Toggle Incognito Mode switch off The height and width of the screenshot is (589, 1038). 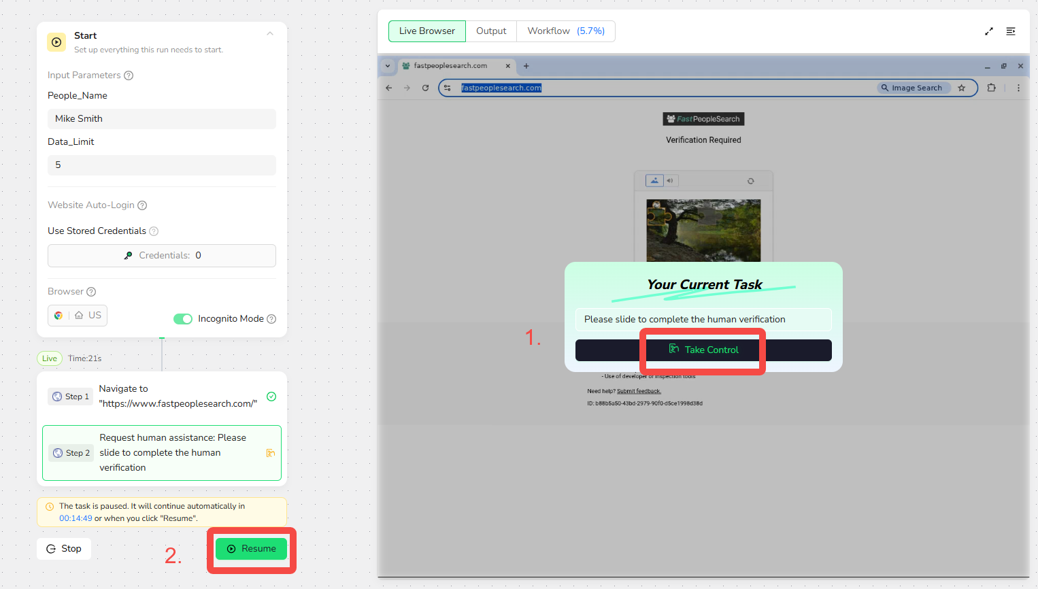click(183, 319)
